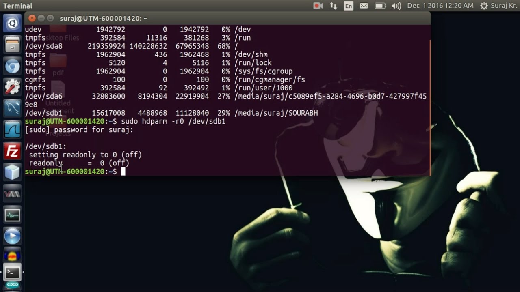
Task: Launch Chromium browser from the dock
Action: point(12,66)
